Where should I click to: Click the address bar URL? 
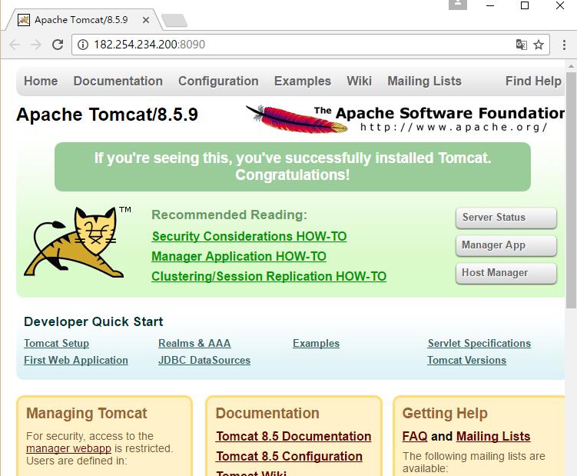point(149,45)
